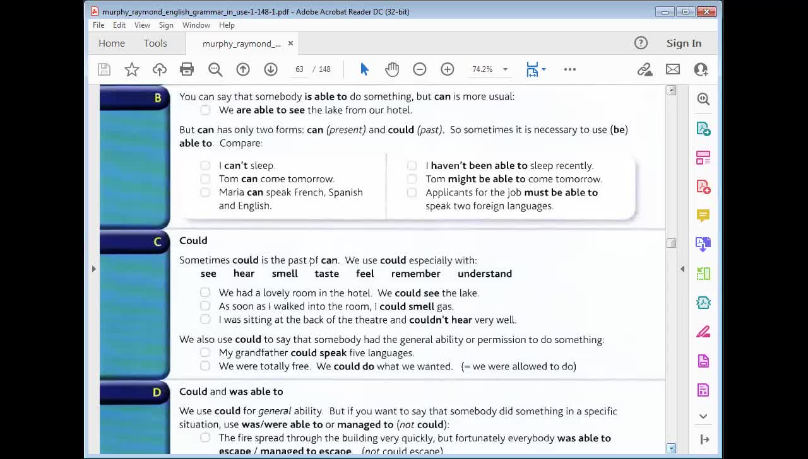Image resolution: width=808 pixels, height=459 pixels.
Task: Click the share with others person icon
Action: click(x=701, y=69)
